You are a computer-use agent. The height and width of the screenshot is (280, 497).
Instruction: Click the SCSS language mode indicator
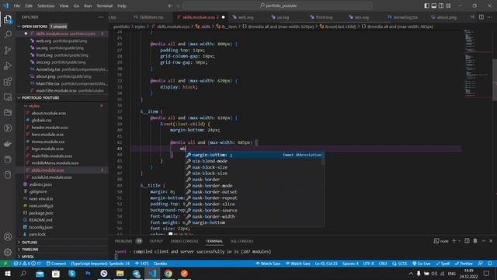(x=399, y=264)
